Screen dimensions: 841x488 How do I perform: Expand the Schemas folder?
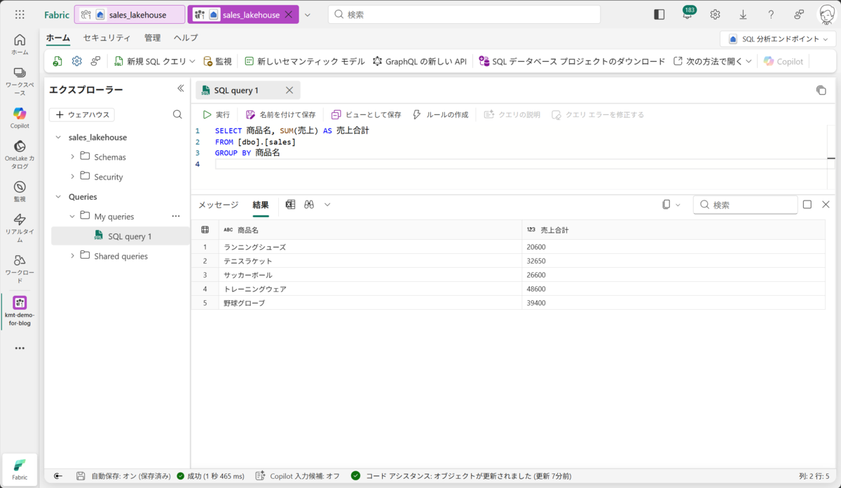coord(72,157)
